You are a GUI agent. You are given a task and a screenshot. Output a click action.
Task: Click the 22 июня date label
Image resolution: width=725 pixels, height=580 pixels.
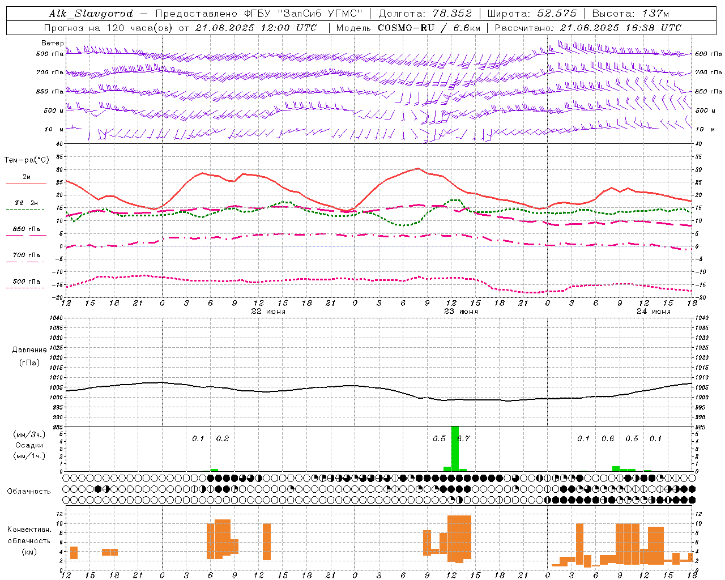268,312
